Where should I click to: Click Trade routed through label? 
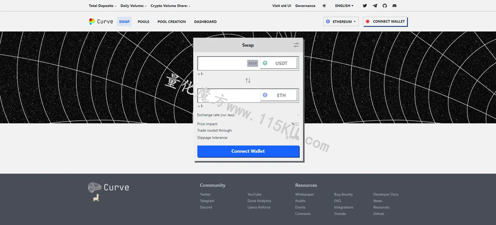click(215, 131)
